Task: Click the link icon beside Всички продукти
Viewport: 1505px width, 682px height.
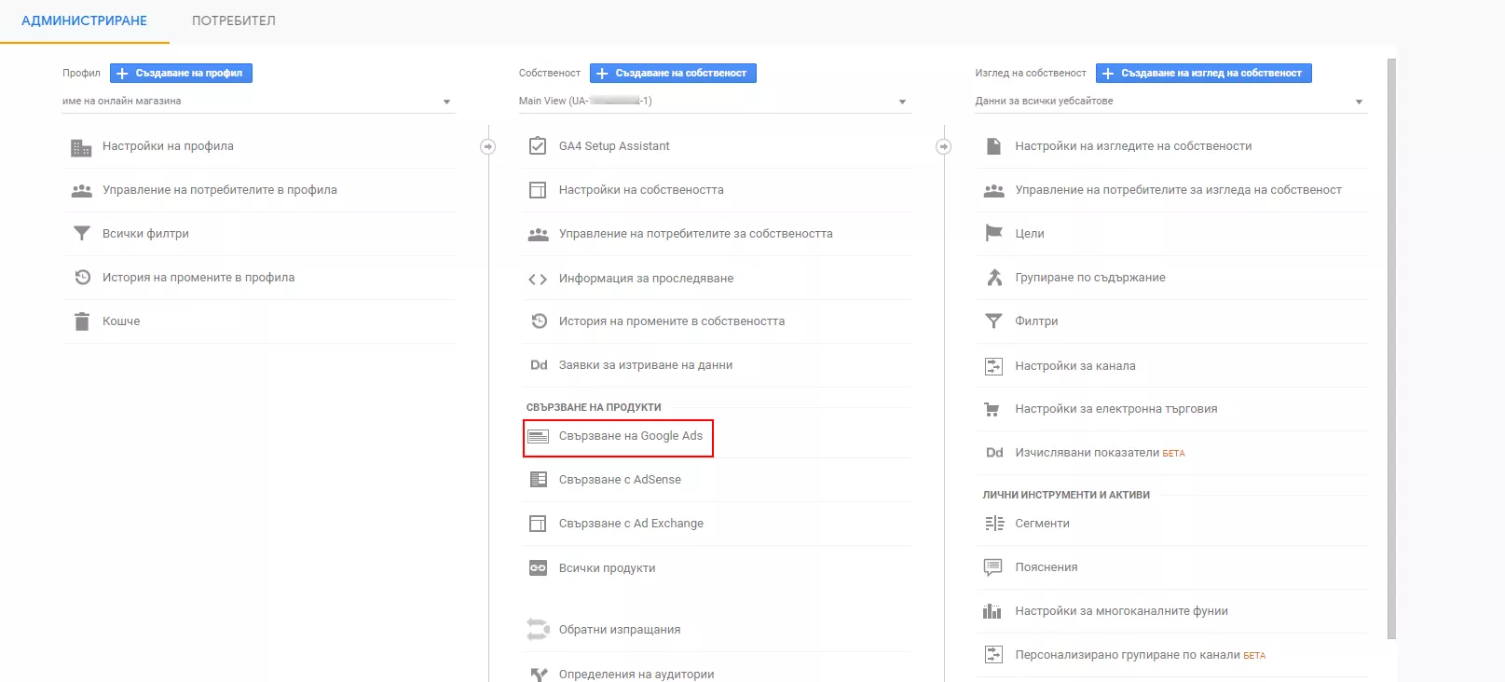Action: [538, 568]
